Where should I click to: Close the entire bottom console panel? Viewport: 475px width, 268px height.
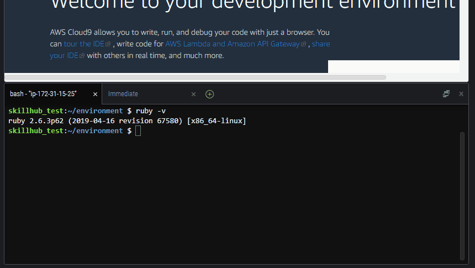pos(461,94)
